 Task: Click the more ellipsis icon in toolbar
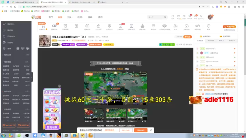[208, 27]
